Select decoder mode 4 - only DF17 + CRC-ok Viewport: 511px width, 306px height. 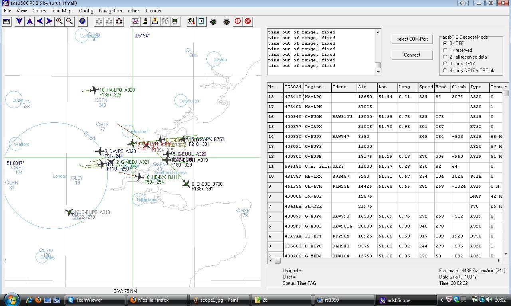pos(469,71)
